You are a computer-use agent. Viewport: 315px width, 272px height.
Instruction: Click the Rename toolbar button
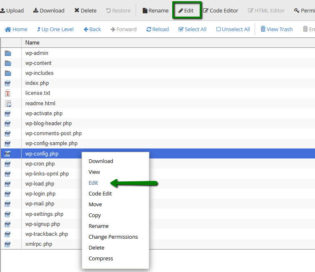tap(155, 10)
